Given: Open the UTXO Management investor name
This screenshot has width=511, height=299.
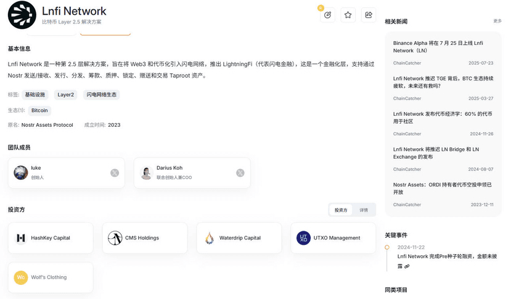Looking at the screenshot, I should point(337,238).
